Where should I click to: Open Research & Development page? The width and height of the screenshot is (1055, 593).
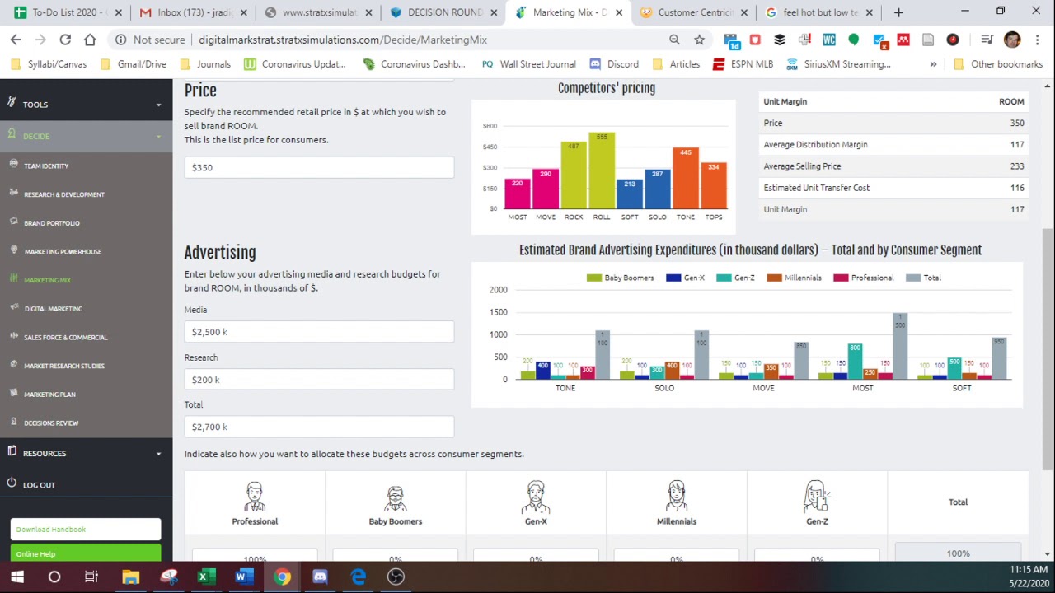64,194
